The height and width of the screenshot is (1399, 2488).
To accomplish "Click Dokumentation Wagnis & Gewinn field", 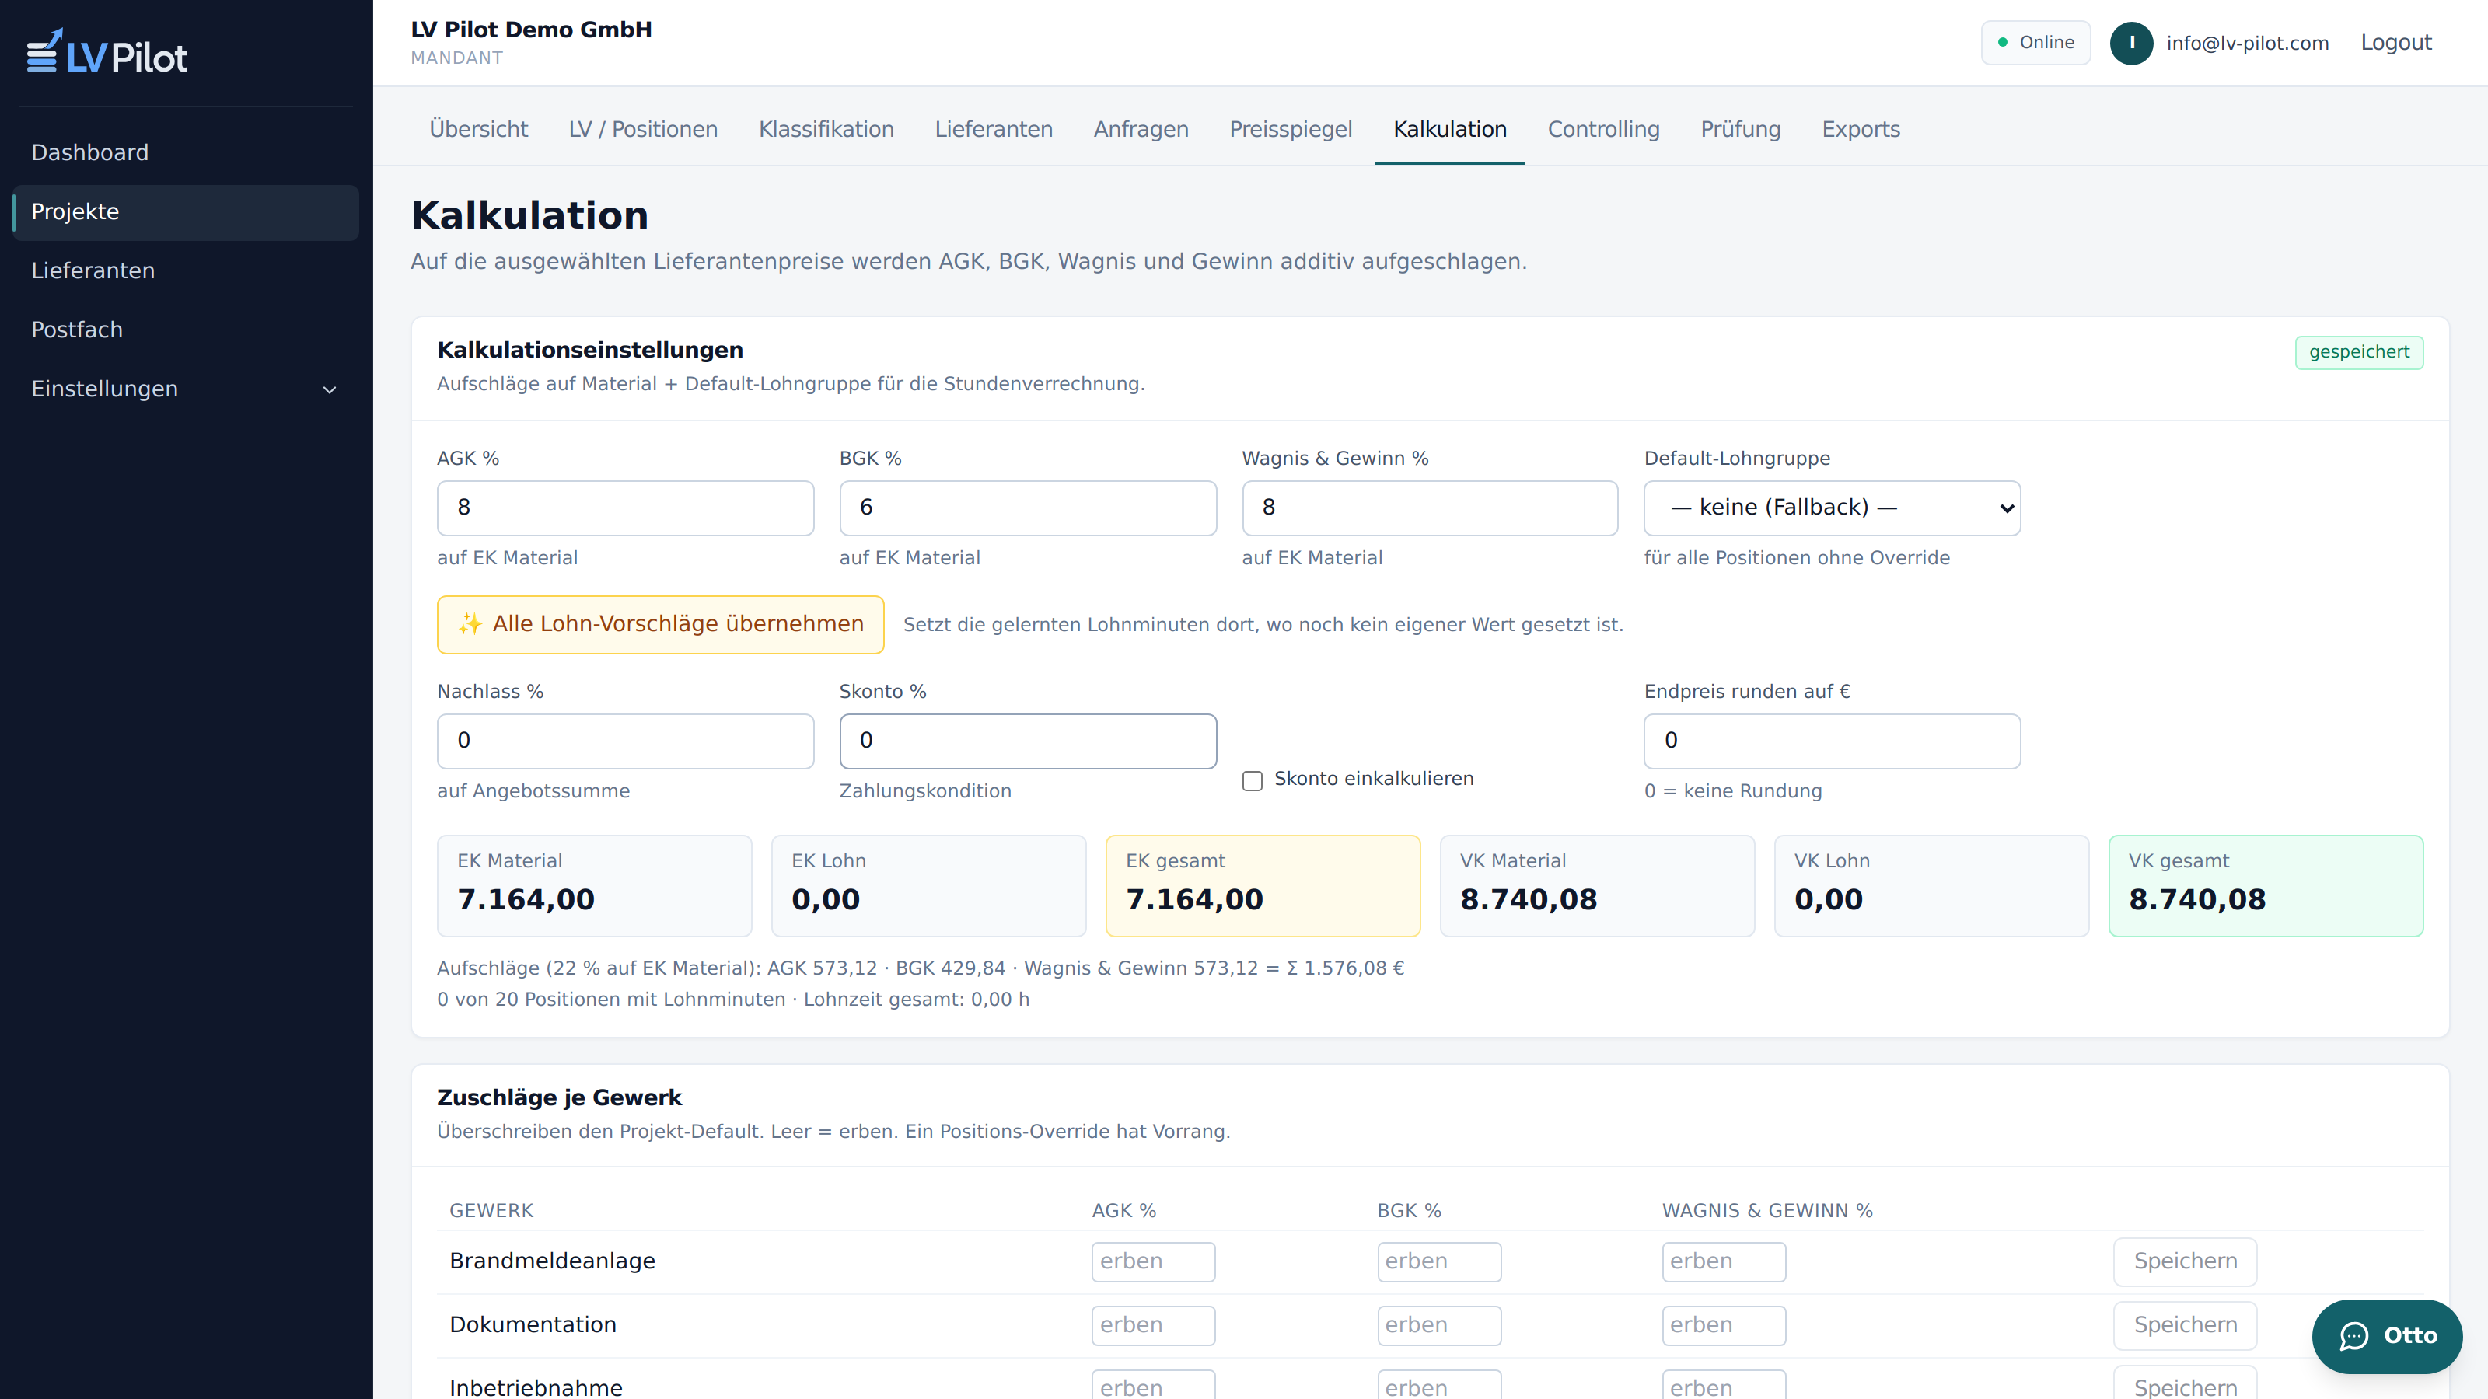I will (x=1723, y=1324).
